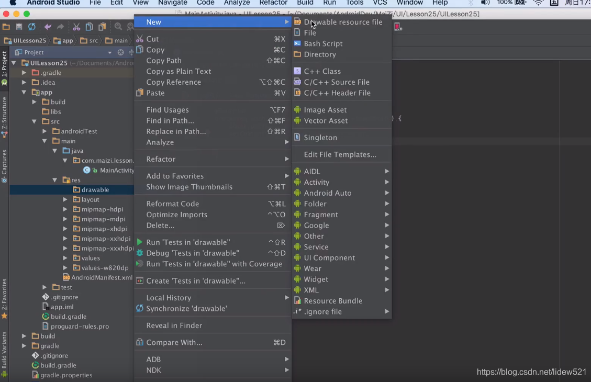Click the Paste toolbar icon
Image resolution: width=591 pixels, height=382 pixels.
click(x=102, y=27)
